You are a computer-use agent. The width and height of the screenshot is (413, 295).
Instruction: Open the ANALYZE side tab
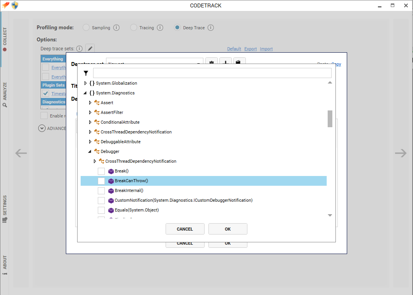tap(4, 94)
